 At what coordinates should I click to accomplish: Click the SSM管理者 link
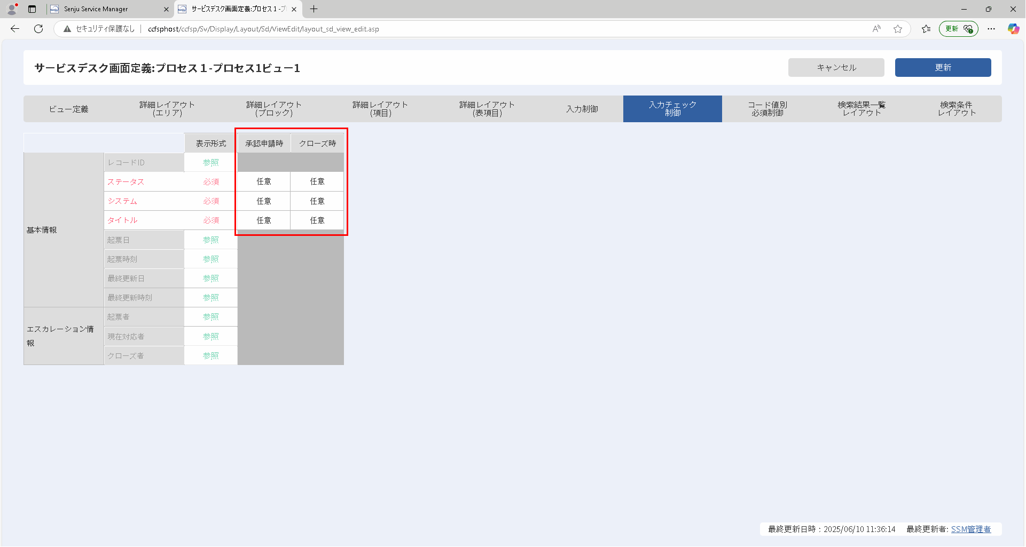click(x=970, y=529)
